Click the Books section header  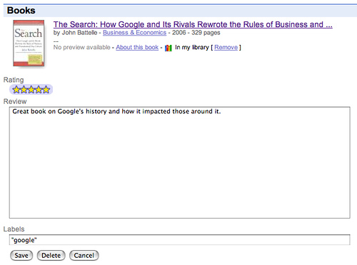[x=21, y=11]
